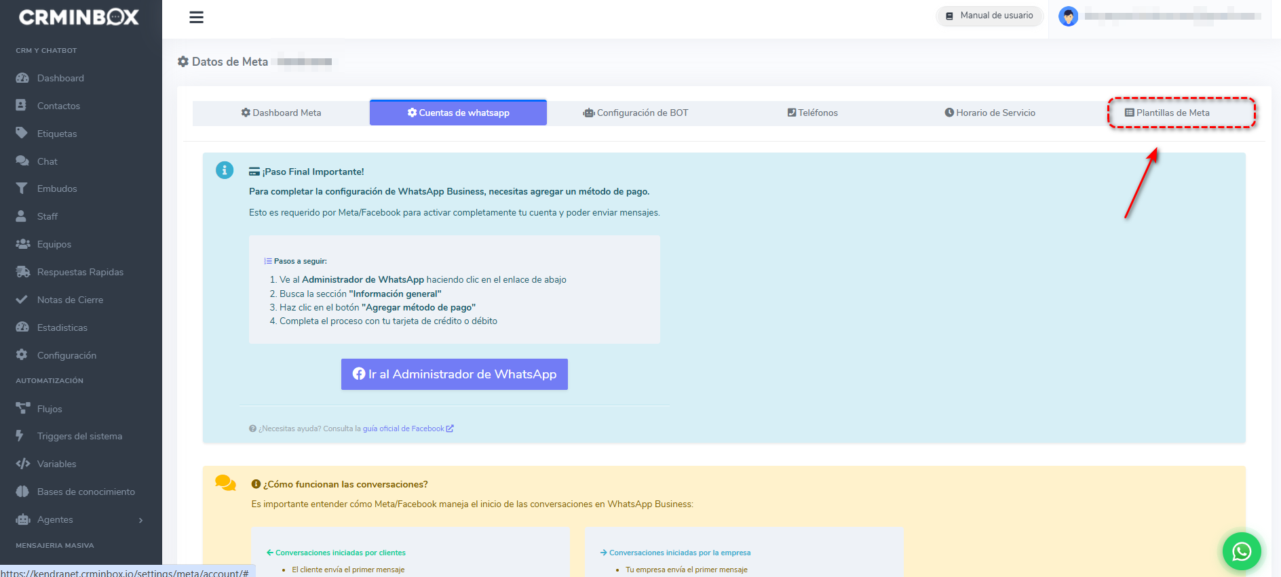Click the Etiquetas tag icon in sidebar
1281x577 pixels.
point(22,134)
